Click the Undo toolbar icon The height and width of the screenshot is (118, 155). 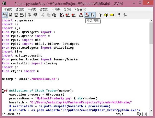click(x=29, y=15)
